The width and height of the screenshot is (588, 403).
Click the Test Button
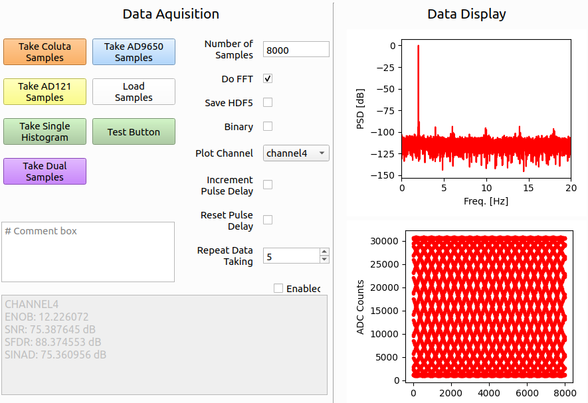pos(134,131)
